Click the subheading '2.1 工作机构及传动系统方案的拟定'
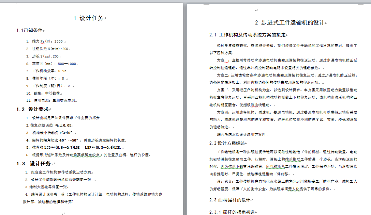371x215 pixels. [248, 35]
